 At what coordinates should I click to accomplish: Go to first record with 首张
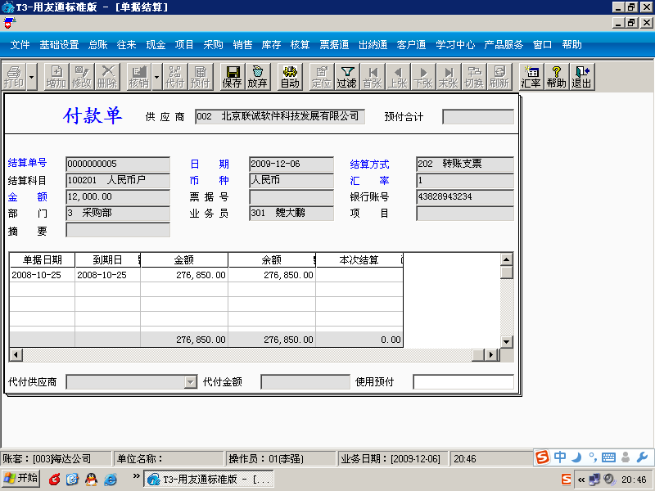[373, 76]
